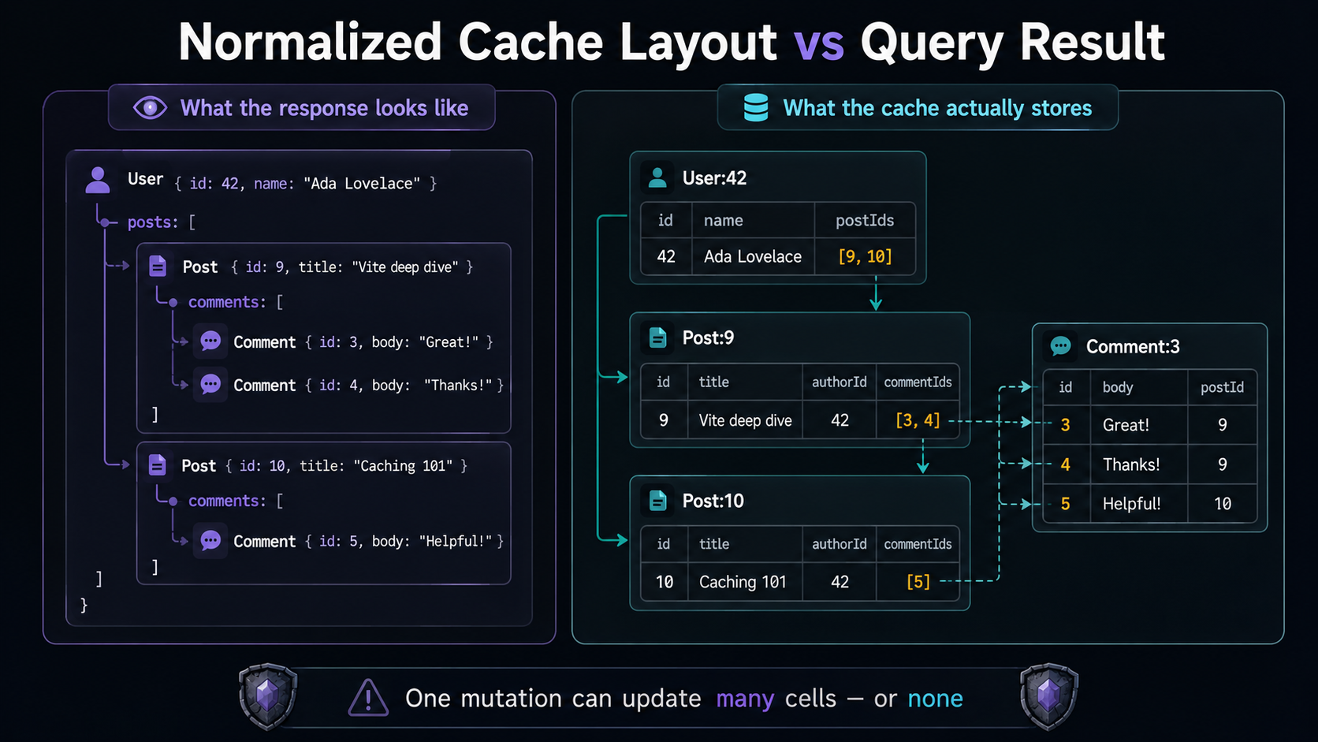Select the "What the response looks like" heading

[325, 108]
